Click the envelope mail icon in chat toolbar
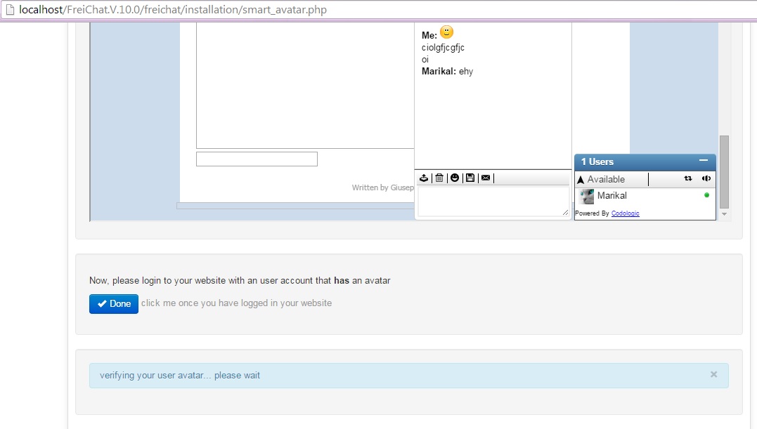Viewport: 757px width, 429px height. (x=486, y=178)
